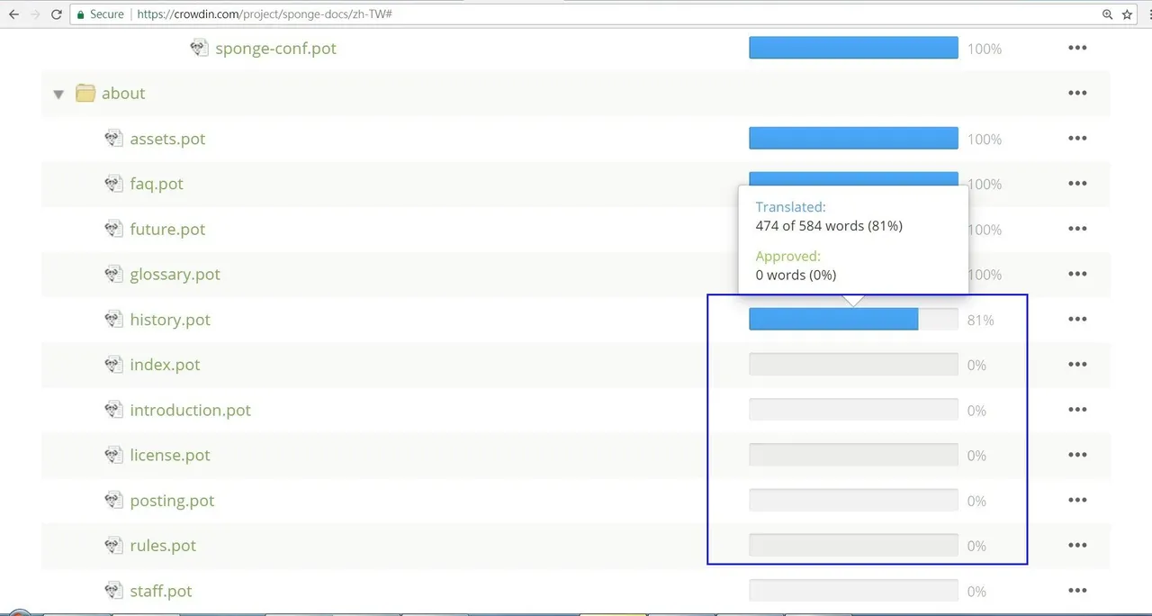
Task: Click the file icon beside glossary.pot
Action: [x=113, y=274]
